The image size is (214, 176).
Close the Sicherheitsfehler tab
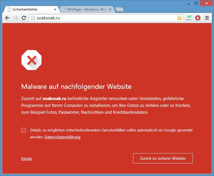click(x=55, y=9)
